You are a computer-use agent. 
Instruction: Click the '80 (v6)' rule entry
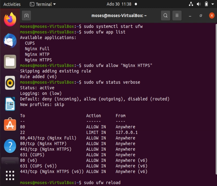click(x=28, y=160)
